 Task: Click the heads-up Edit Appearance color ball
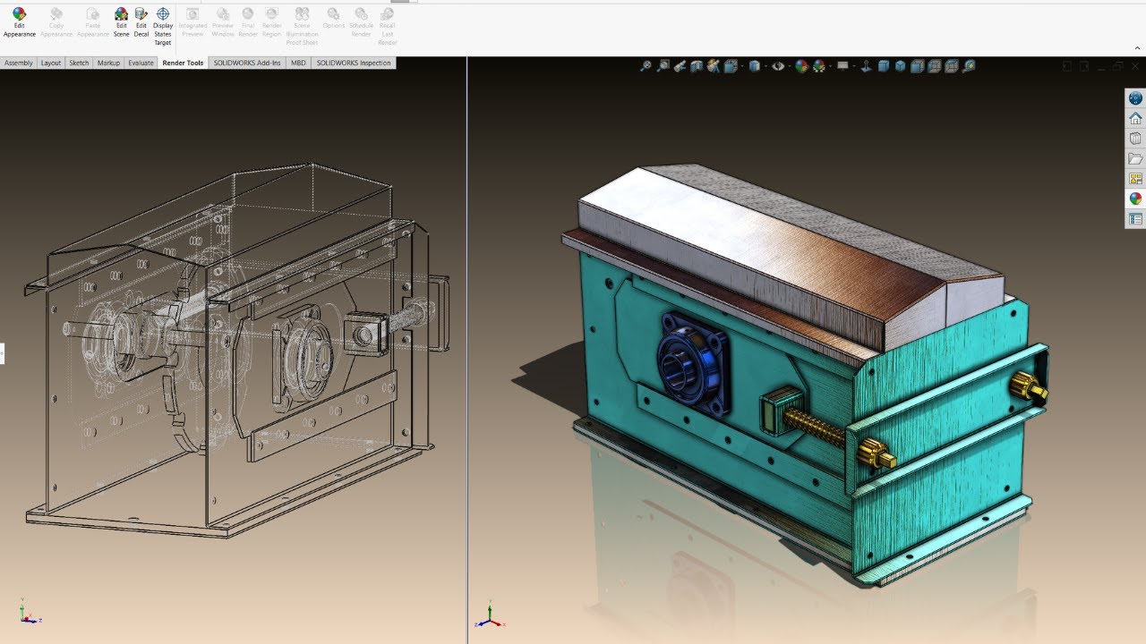(801, 66)
